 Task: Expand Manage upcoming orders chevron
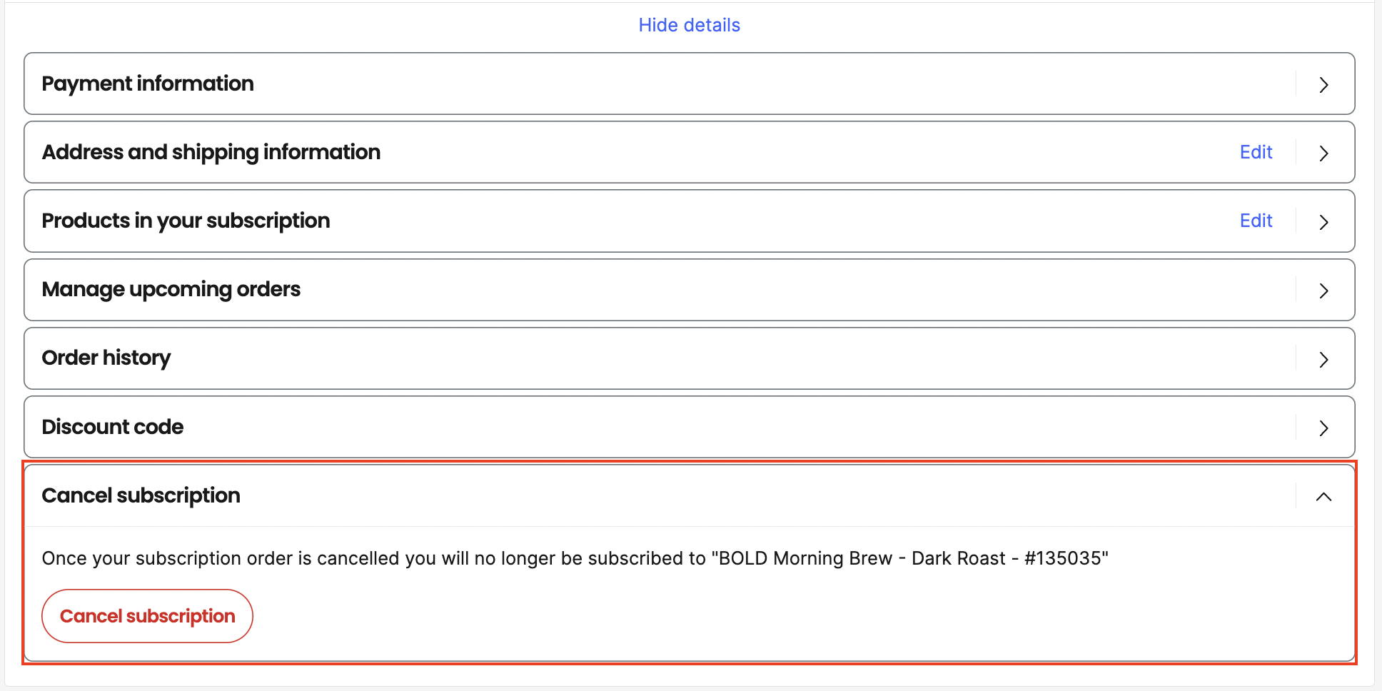pos(1323,291)
